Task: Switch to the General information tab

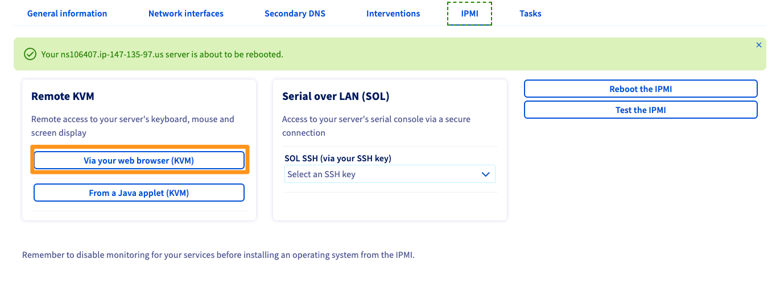Action: (x=67, y=13)
